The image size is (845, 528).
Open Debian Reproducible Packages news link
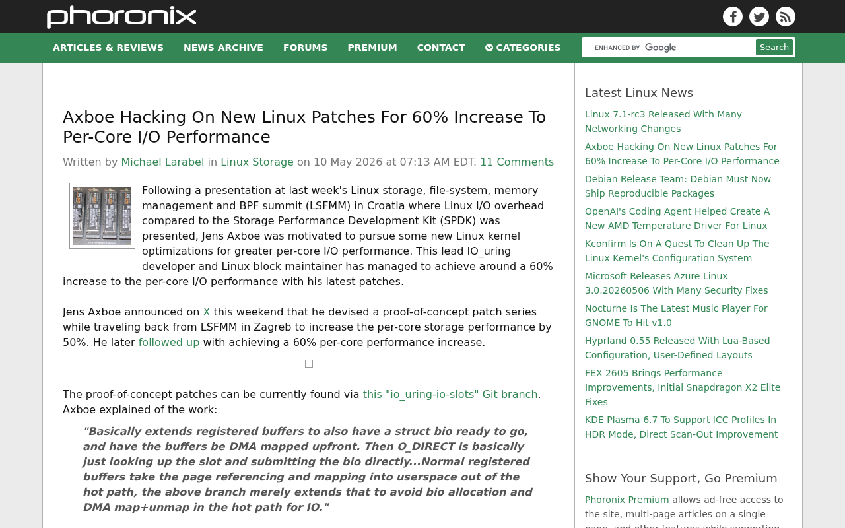[678, 186]
